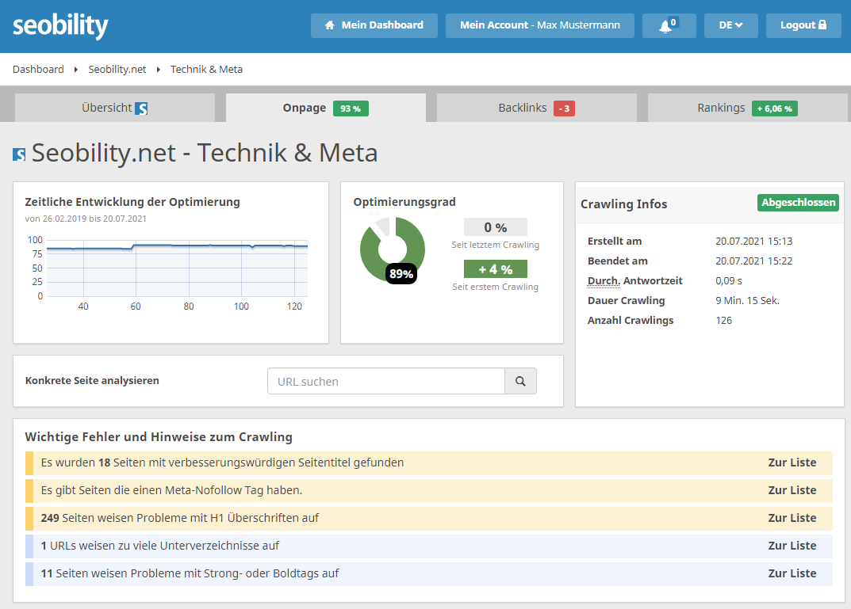Click the URL suchen input field

click(386, 381)
